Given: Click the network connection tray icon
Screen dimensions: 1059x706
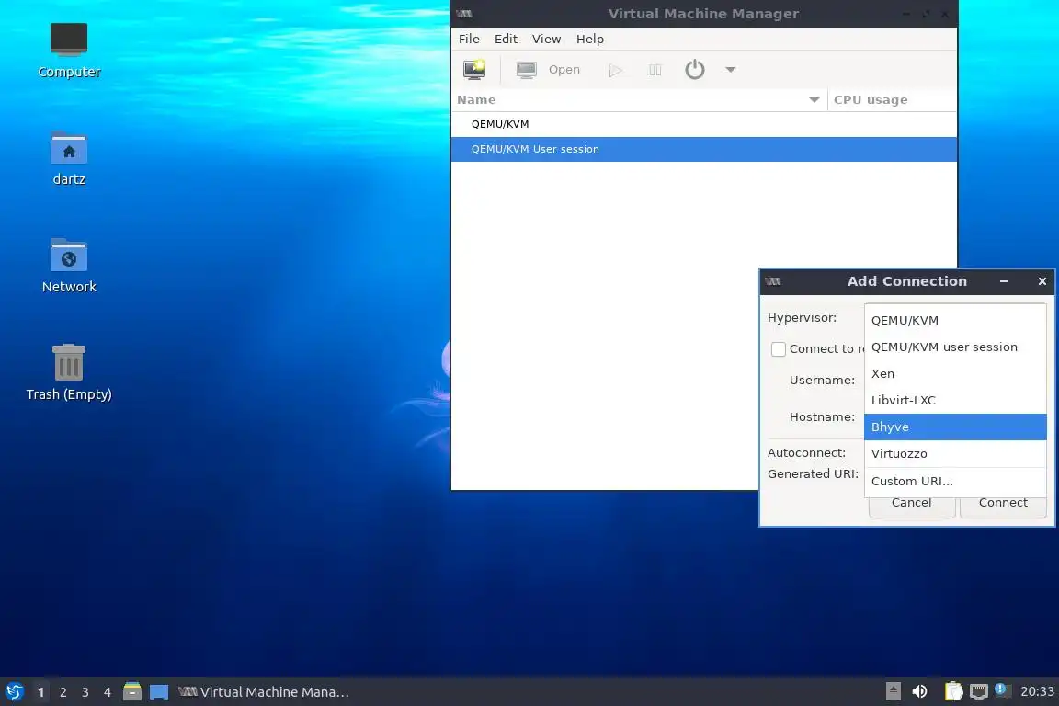Looking at the screenshot, I should pos(979,691).
